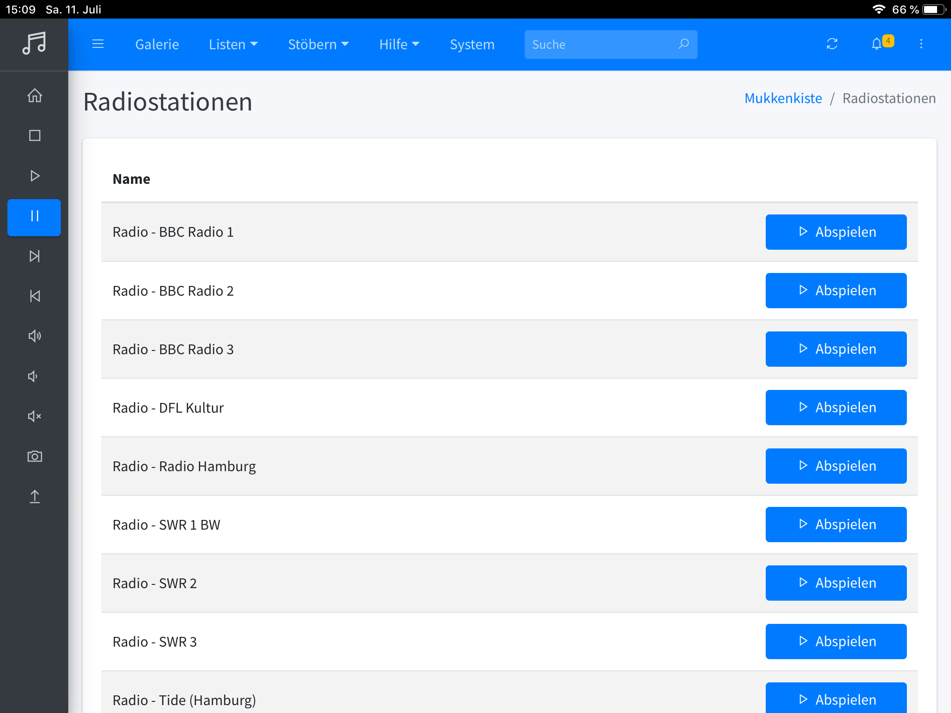Play BBC Radio 2 with Abspielen
951x713 pixels.
point(836,291)
